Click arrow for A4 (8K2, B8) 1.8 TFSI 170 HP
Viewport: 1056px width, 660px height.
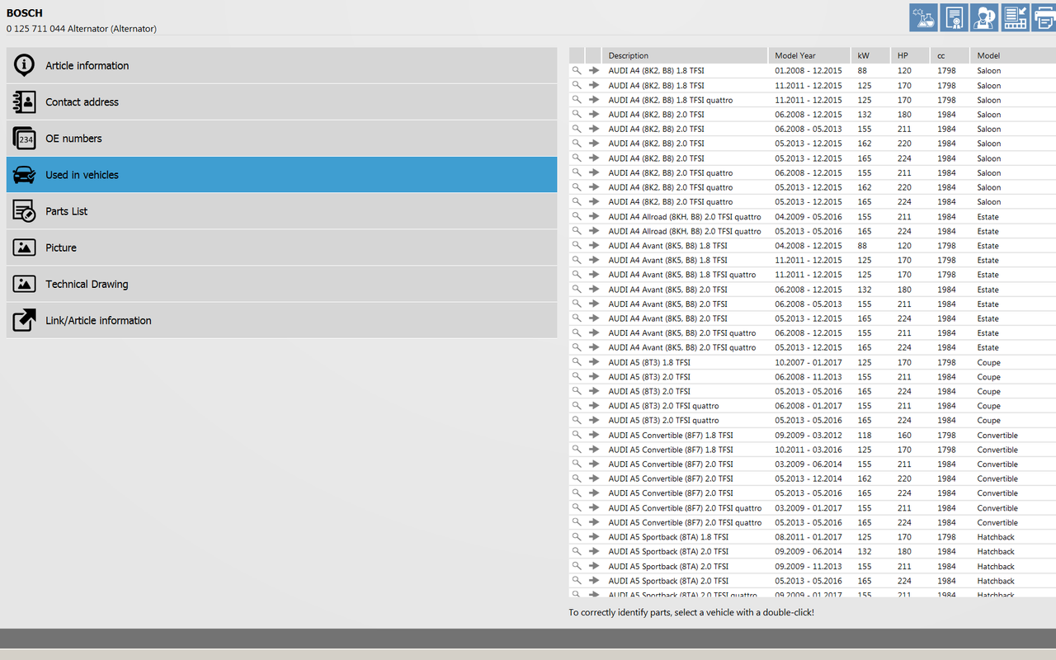pyautogui.click(x=594, y=85)
